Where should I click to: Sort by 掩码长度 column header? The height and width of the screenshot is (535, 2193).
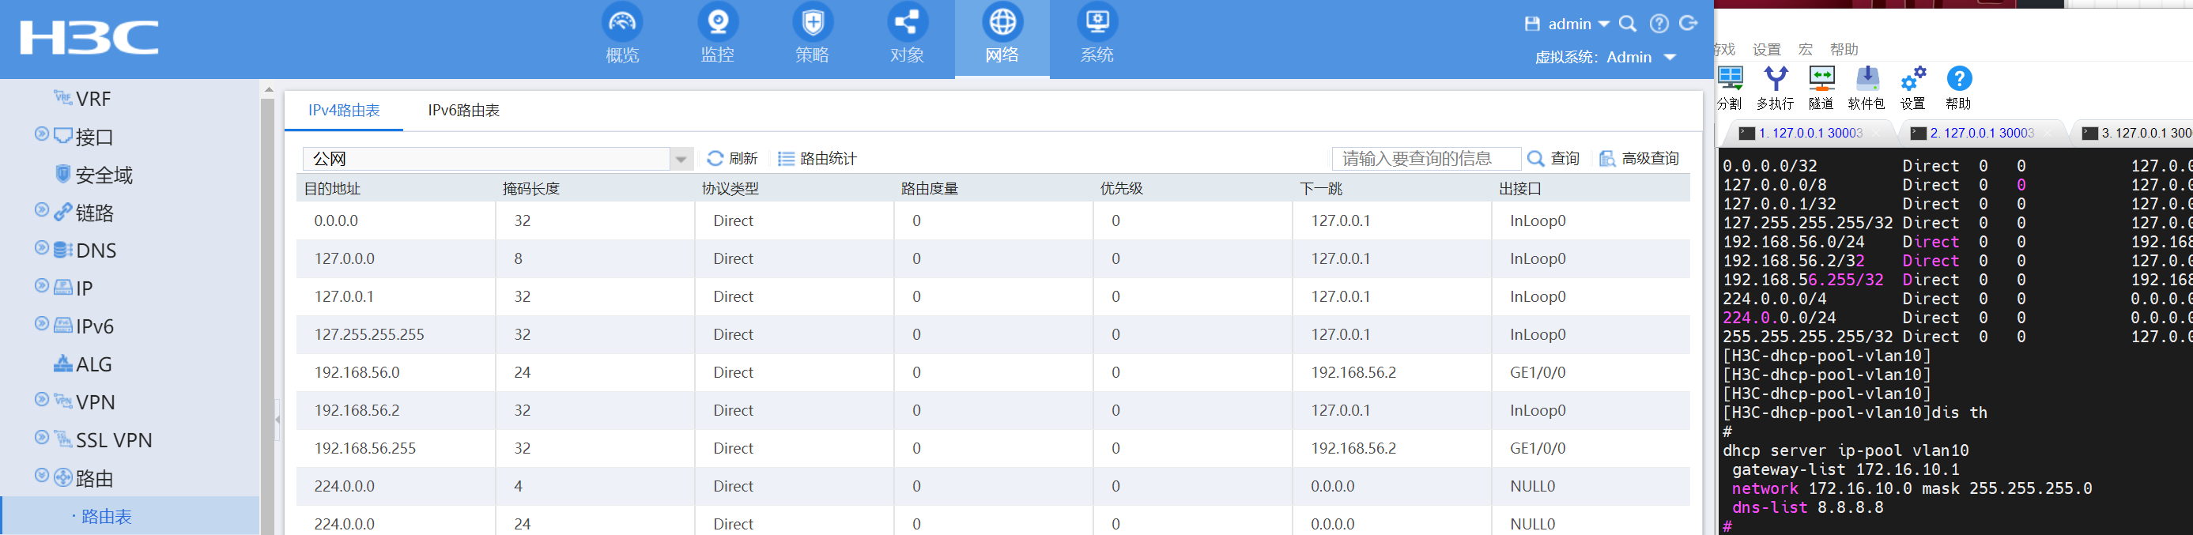coord(531,189)
